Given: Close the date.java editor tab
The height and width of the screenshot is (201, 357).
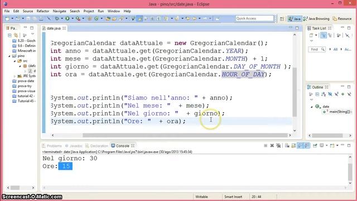Looking at the screenshot, I should (64, 28).
